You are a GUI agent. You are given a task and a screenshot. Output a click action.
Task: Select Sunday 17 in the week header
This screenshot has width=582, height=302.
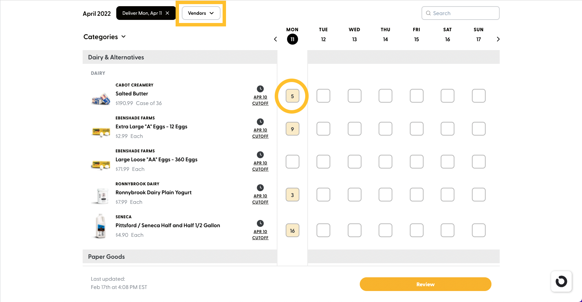coord(478,39)
